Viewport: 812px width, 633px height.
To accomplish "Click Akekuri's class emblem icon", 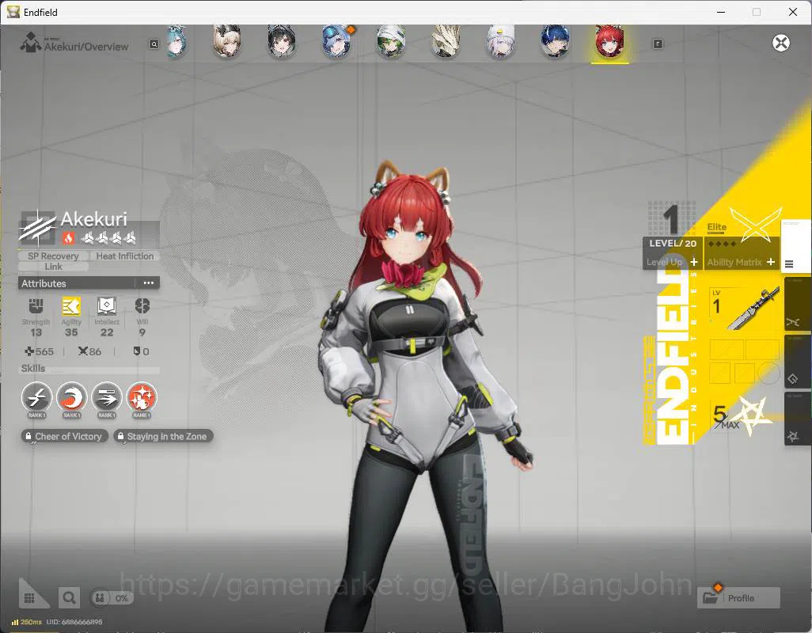I will [36, 227].
